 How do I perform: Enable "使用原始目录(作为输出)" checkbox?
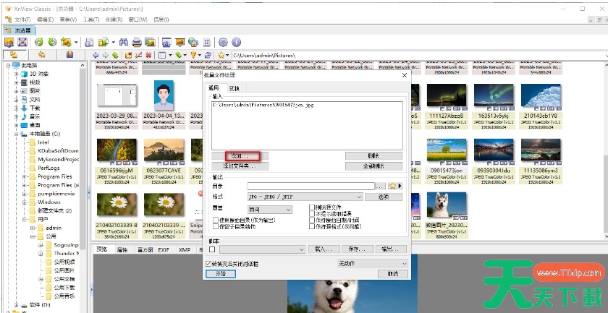click(x=215, y=220)
